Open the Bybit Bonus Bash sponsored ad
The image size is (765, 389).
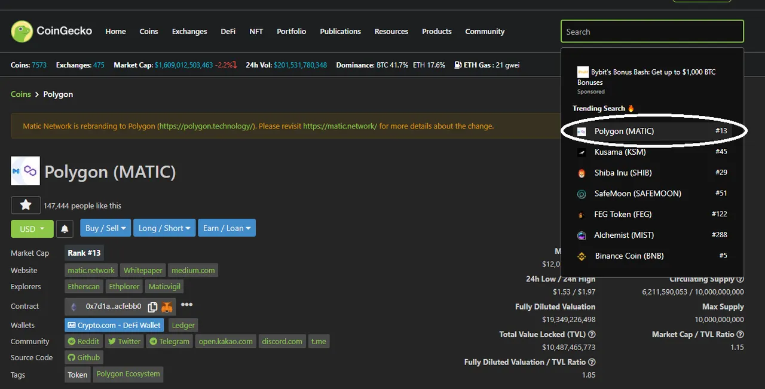click(x=651, y=81)
